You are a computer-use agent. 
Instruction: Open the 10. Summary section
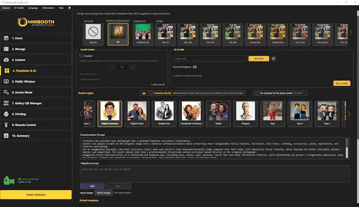tap(36, 136)
